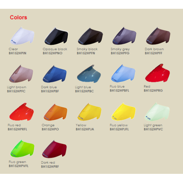
Task: Click the 'Fluo yellow' color name
Action: [x=119, y=125]
